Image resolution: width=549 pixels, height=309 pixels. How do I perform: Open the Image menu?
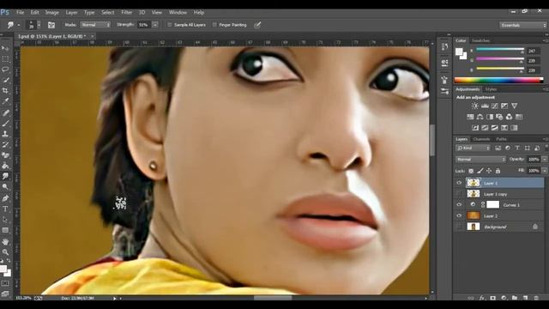[51, 13]
